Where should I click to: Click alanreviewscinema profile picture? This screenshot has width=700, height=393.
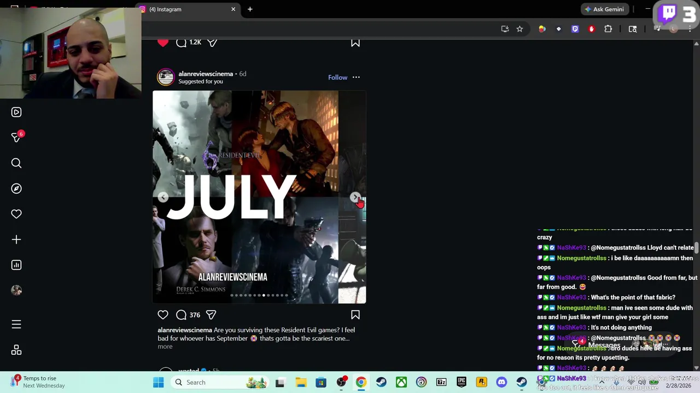166,77
